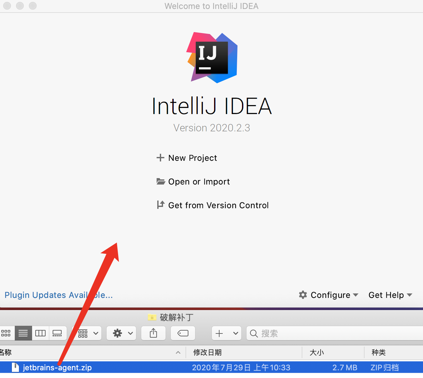Screen dimensions: 423x378
Task: Click the Finder edit tags icon
Action: tap(183, 333)
